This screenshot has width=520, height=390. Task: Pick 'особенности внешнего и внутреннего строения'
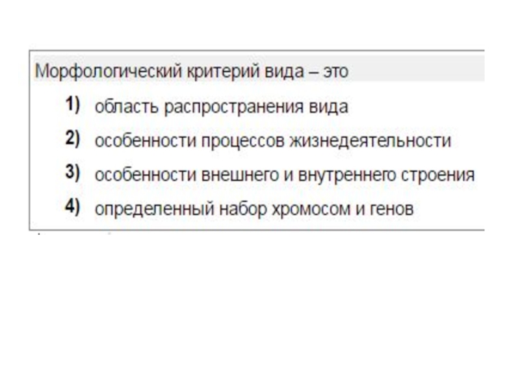pos(284,175)
